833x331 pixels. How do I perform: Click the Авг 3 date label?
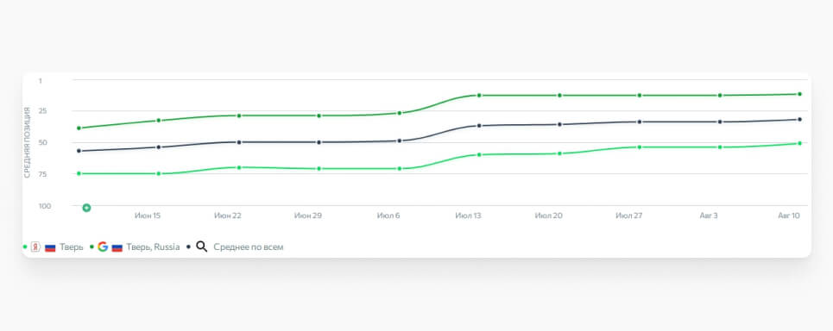point(709,215)
